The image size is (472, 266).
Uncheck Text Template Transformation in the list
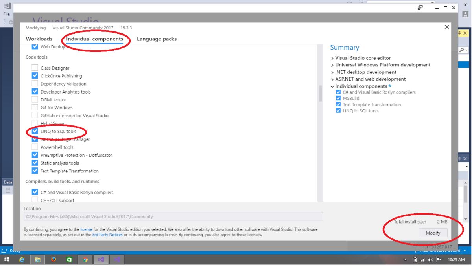(x=35, y=171)
